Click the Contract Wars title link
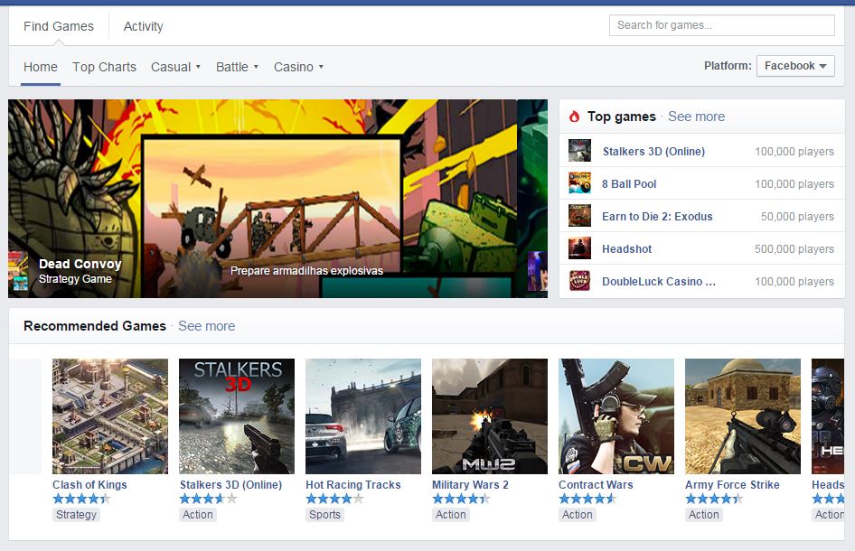The width and height of the screenshot is (855, 551). [x=596, y=485]
